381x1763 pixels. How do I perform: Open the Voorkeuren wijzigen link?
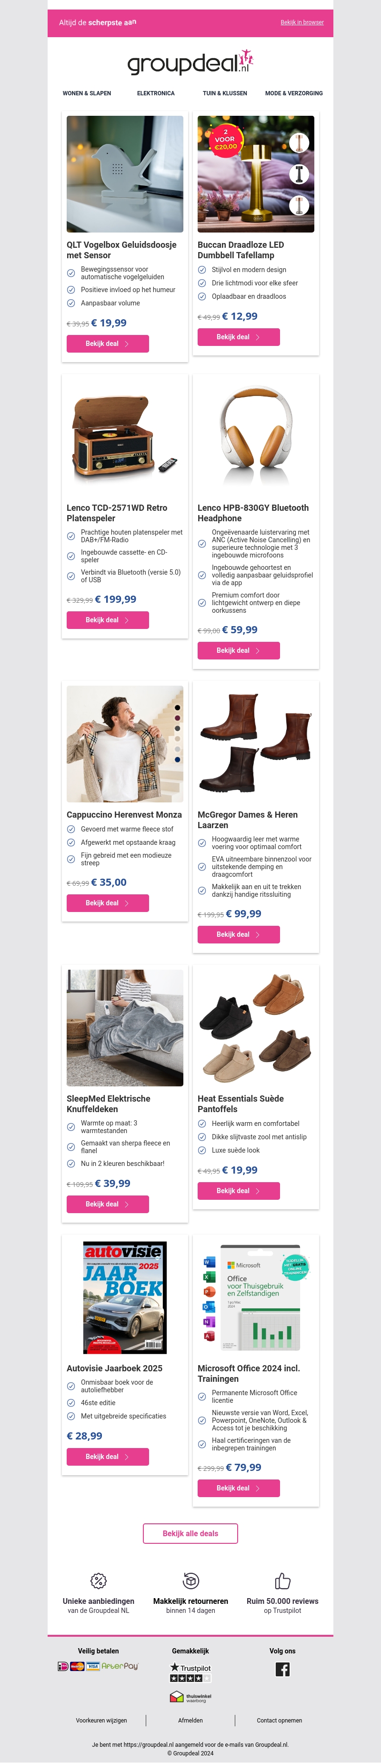[101, 1721]
